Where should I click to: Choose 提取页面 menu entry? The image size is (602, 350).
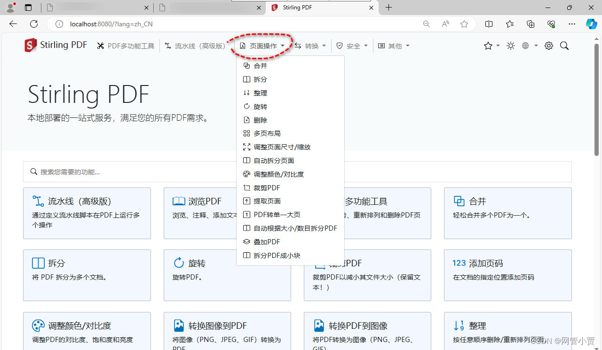pos(290,201)
